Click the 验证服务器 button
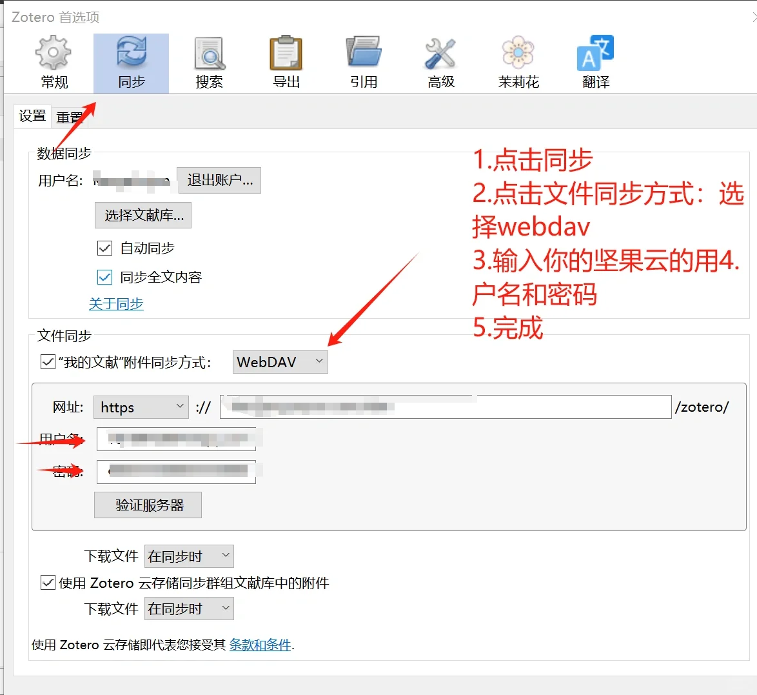This screenshot has width=757, height=695. tap(148, 505)
